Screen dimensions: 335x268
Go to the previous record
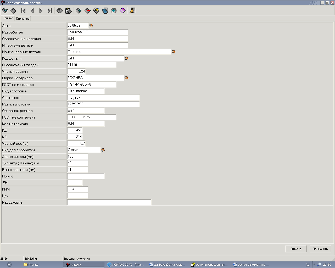point(32,10)
